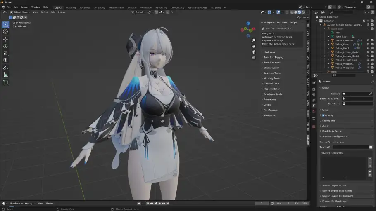The image size is (376, 211).
Task: Switch to rendered viewport shading
Action: pos(303,12)
